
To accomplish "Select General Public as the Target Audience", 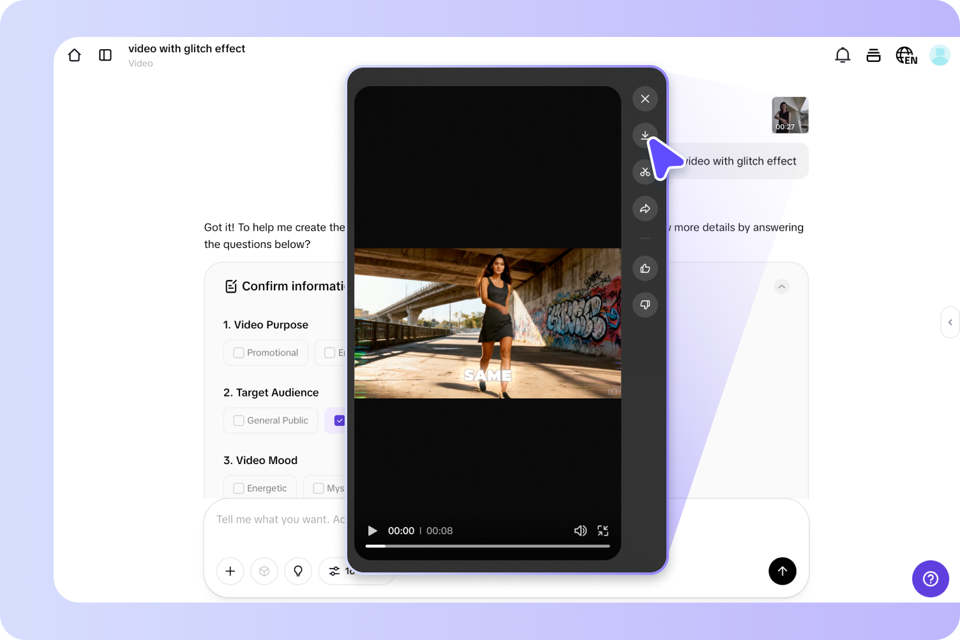I will (x=238, y=420).
